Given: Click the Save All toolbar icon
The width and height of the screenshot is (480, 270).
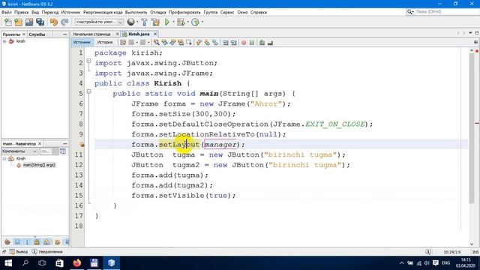Looking at the screenshot, I should tap(40, 22).
